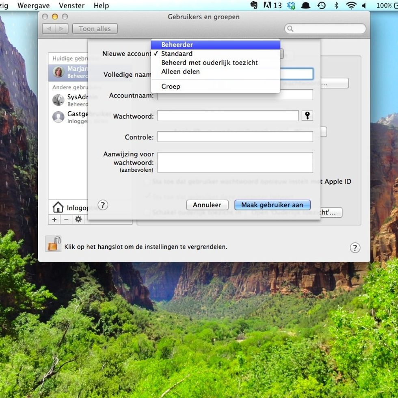
Task: Open the password assistant key icon
Action: tap(307, 116)
